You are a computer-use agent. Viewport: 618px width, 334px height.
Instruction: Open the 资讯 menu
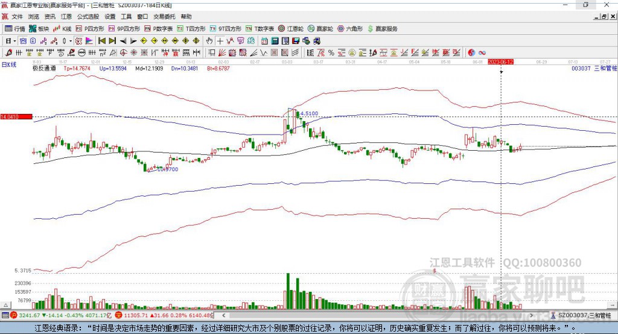pyautogui.click(x=49, y=16)
